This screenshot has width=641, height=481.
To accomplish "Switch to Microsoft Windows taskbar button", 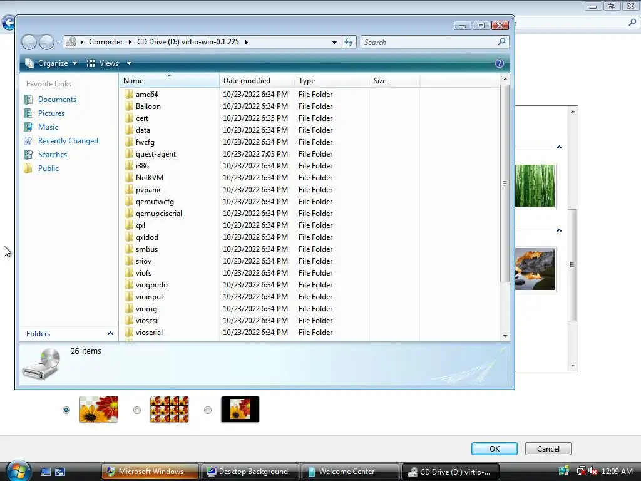I will coord(150,472).
